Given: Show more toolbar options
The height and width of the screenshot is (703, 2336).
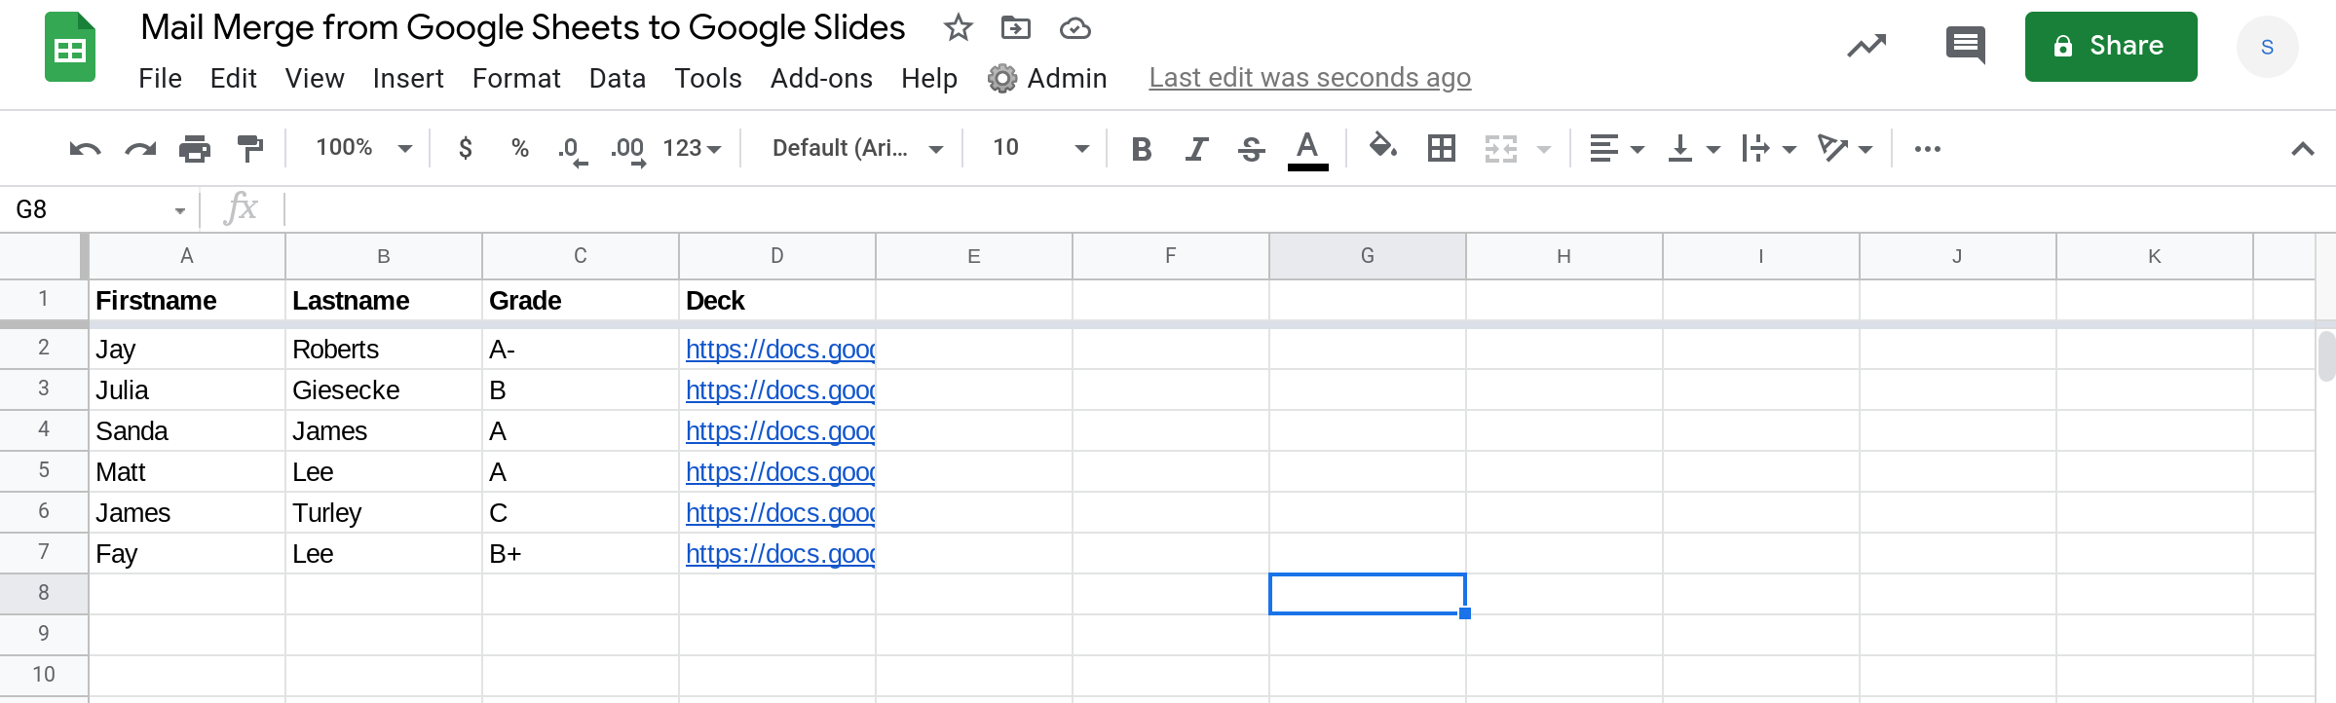Looking at the screenshot, I should pyautogui.click(x=1927, y=149).
